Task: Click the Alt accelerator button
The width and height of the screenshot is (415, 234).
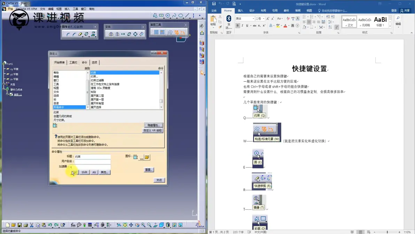Action: [94, 172]
